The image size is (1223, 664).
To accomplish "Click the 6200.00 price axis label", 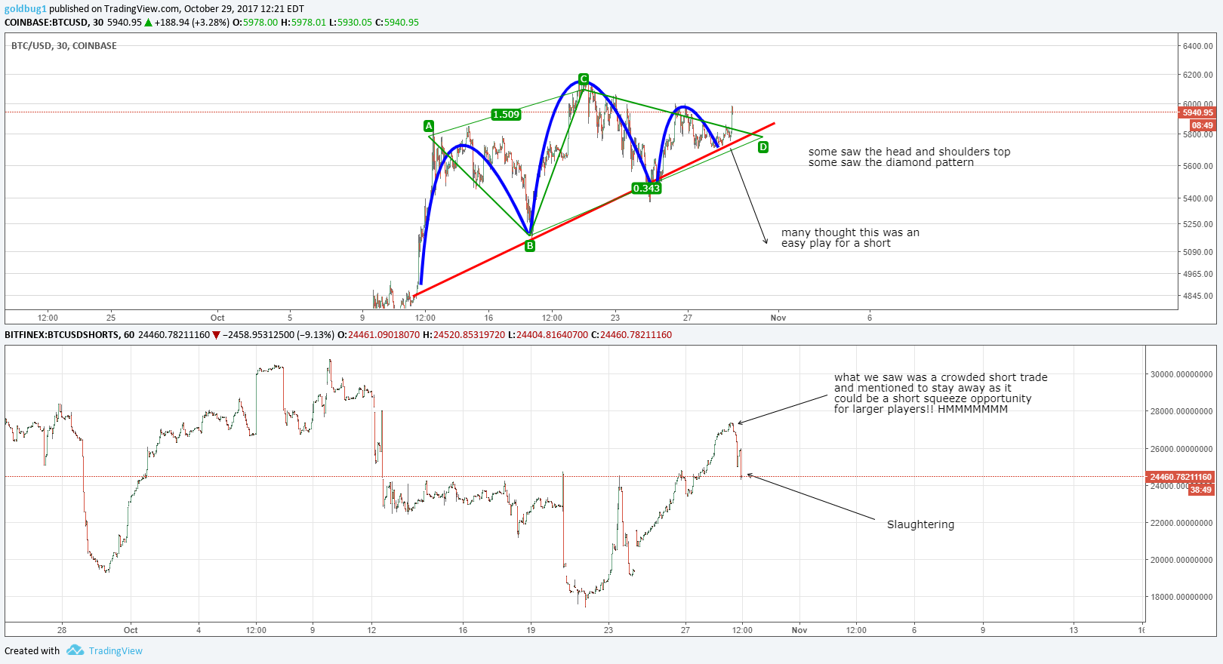I will click(x=1198, y=75).
